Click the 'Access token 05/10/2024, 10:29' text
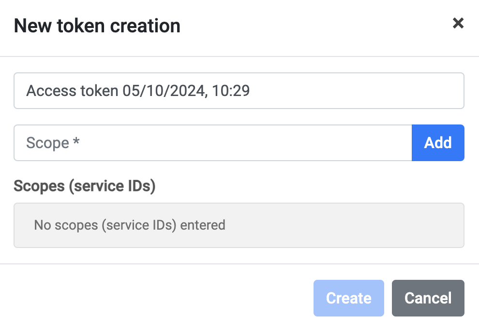Image resolution: width=479 pixels, height=330 pixels. (x=138, y=91)
